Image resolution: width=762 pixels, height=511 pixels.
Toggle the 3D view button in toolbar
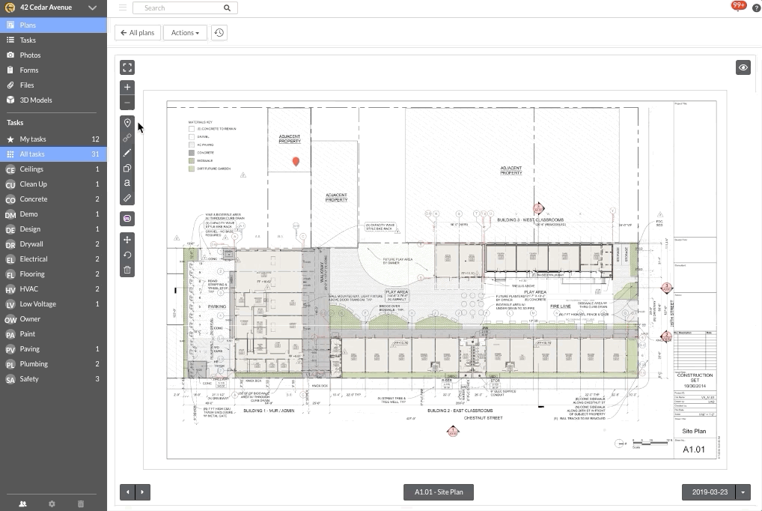127,219
